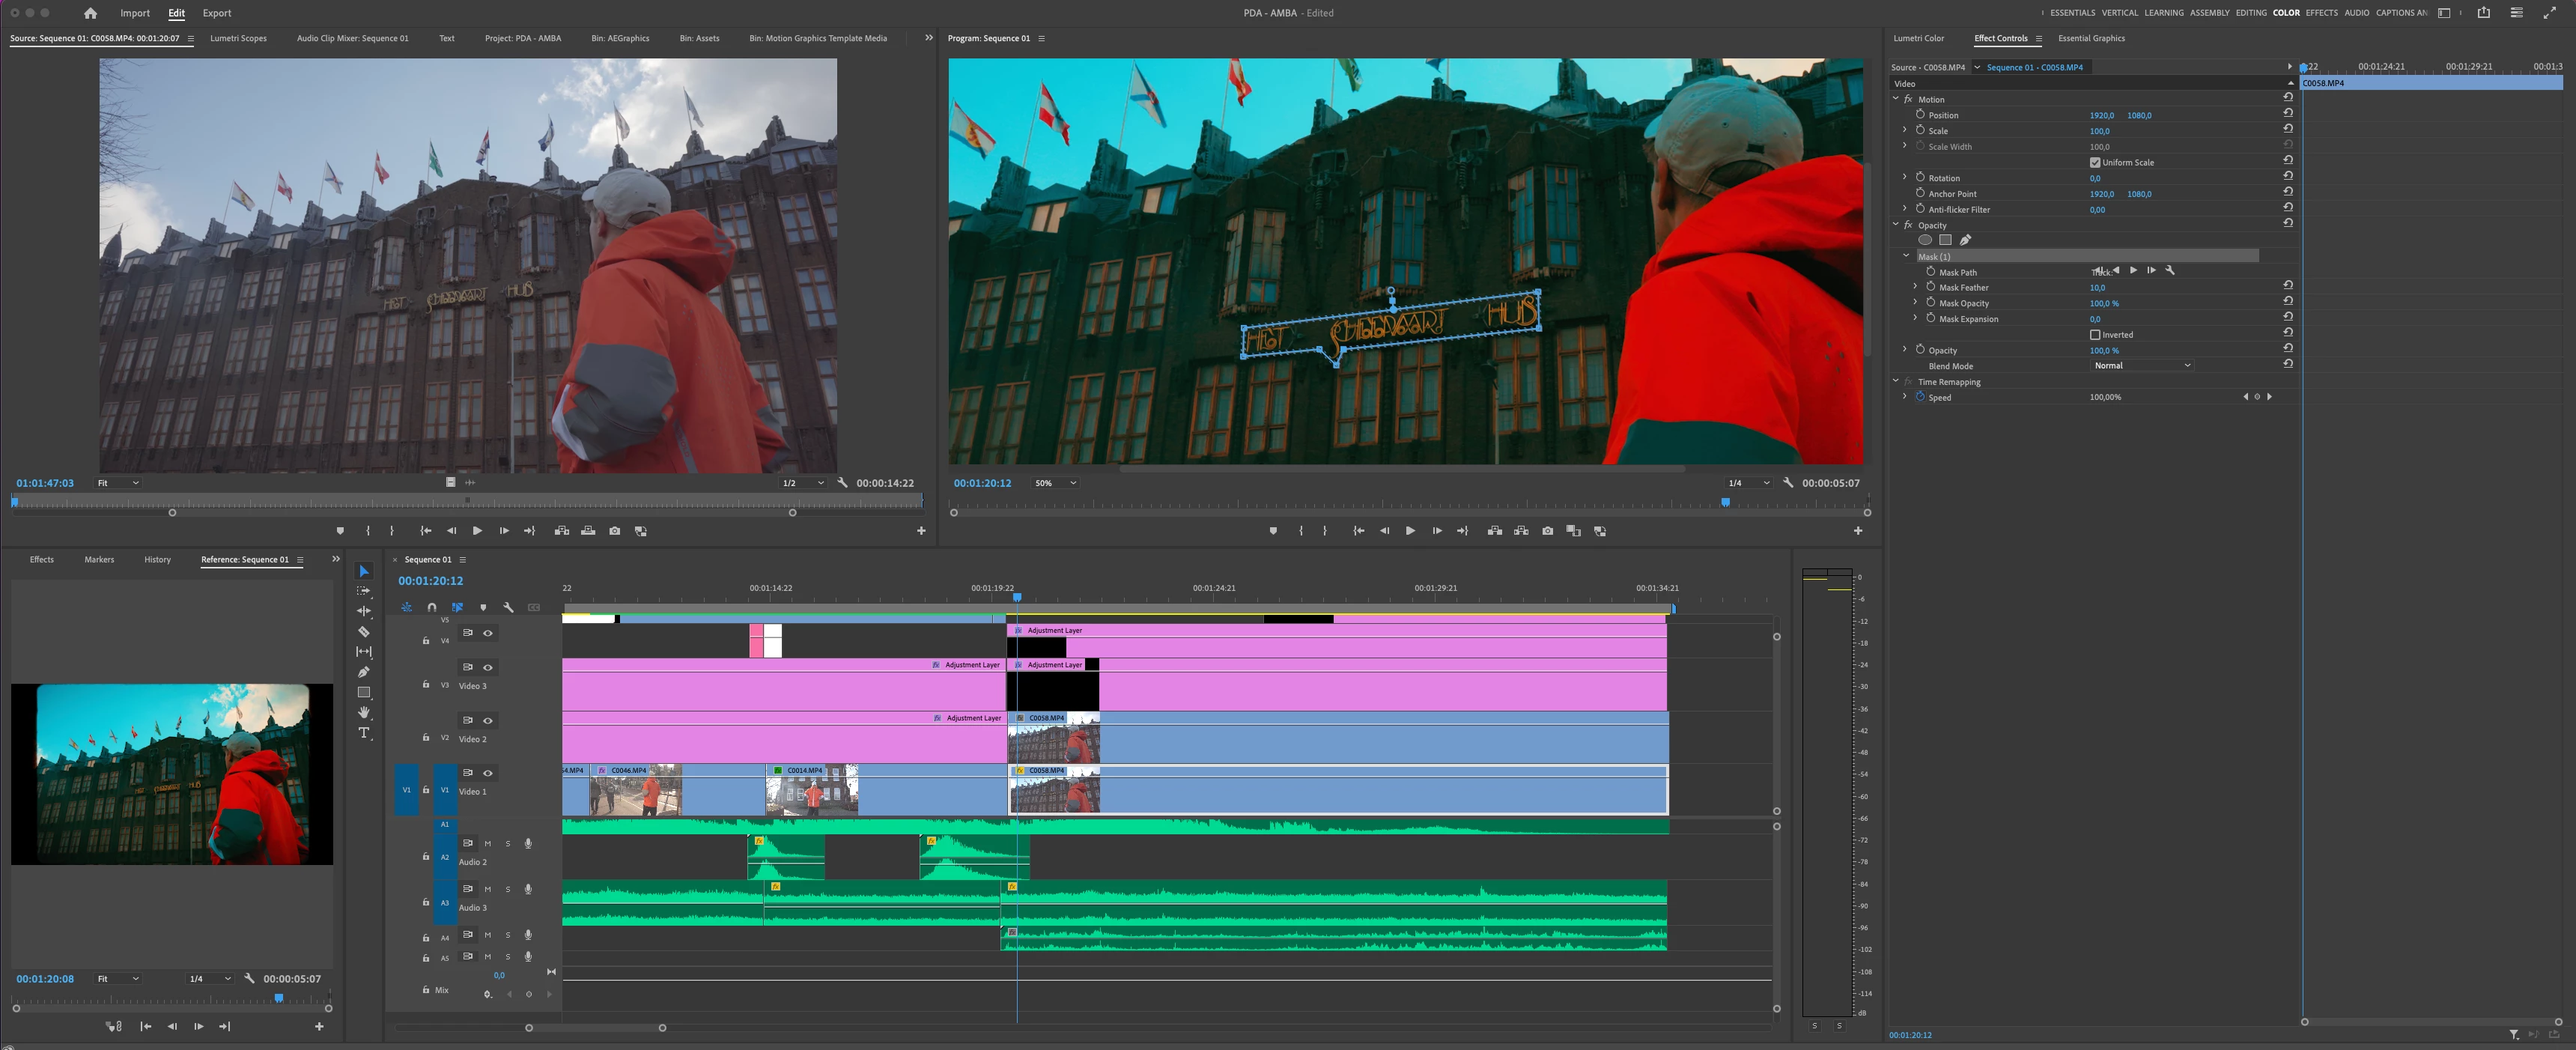The height and width of the screenshot is (1050, 2576).
Task: Hide Video 3 track output eye icon
Action: pyautogui.click(x=488, y=667)
